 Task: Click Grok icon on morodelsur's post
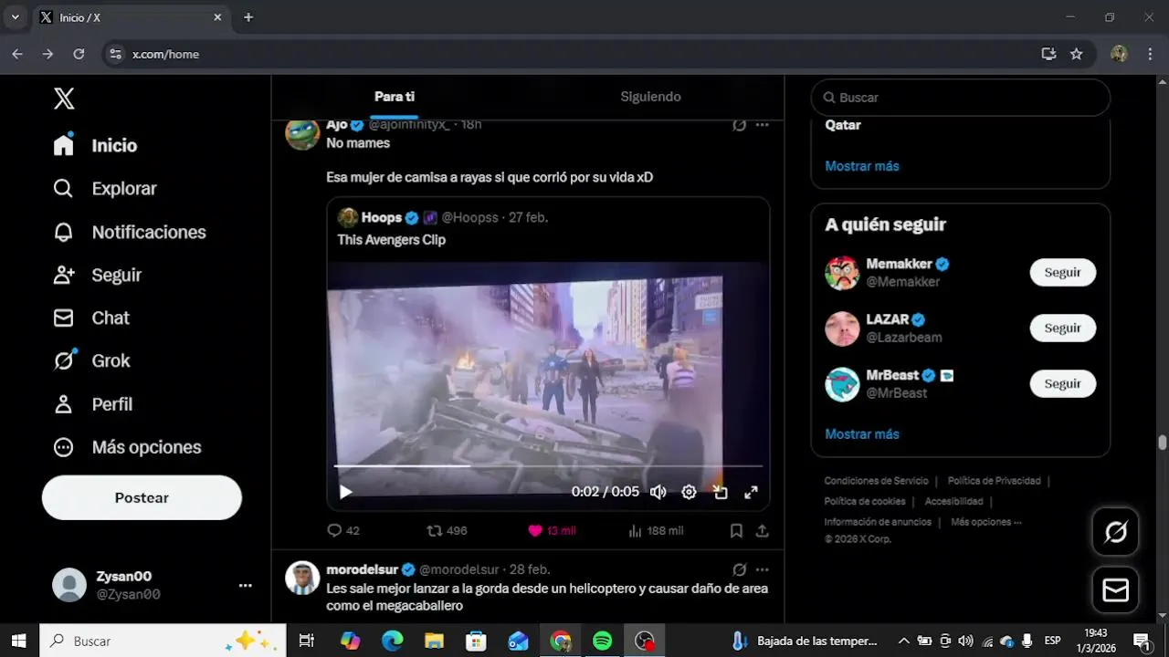point(739,569)
